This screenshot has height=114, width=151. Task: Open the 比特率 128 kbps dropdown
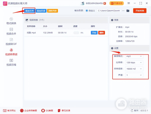click(x=134, y=63)
